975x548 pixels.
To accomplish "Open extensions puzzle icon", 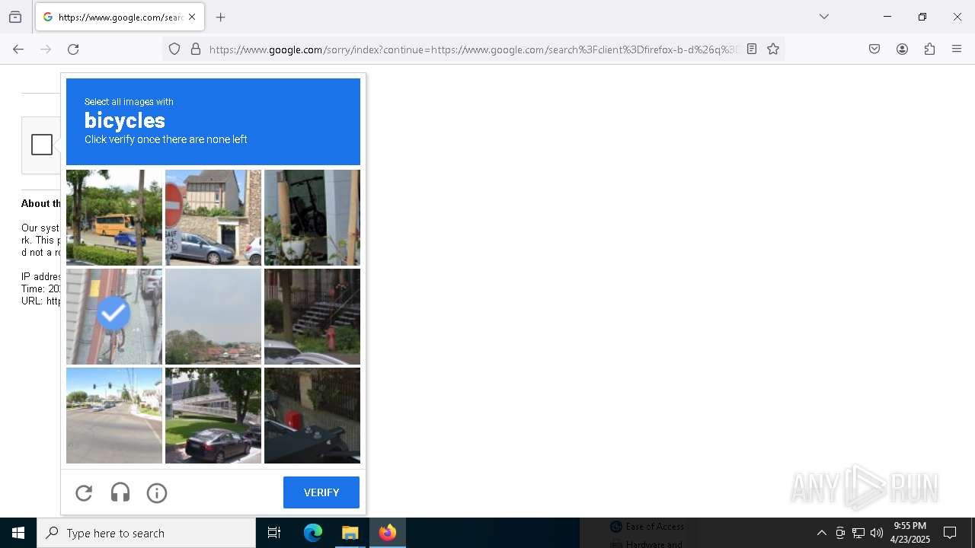I will click(x=929, y=49).
